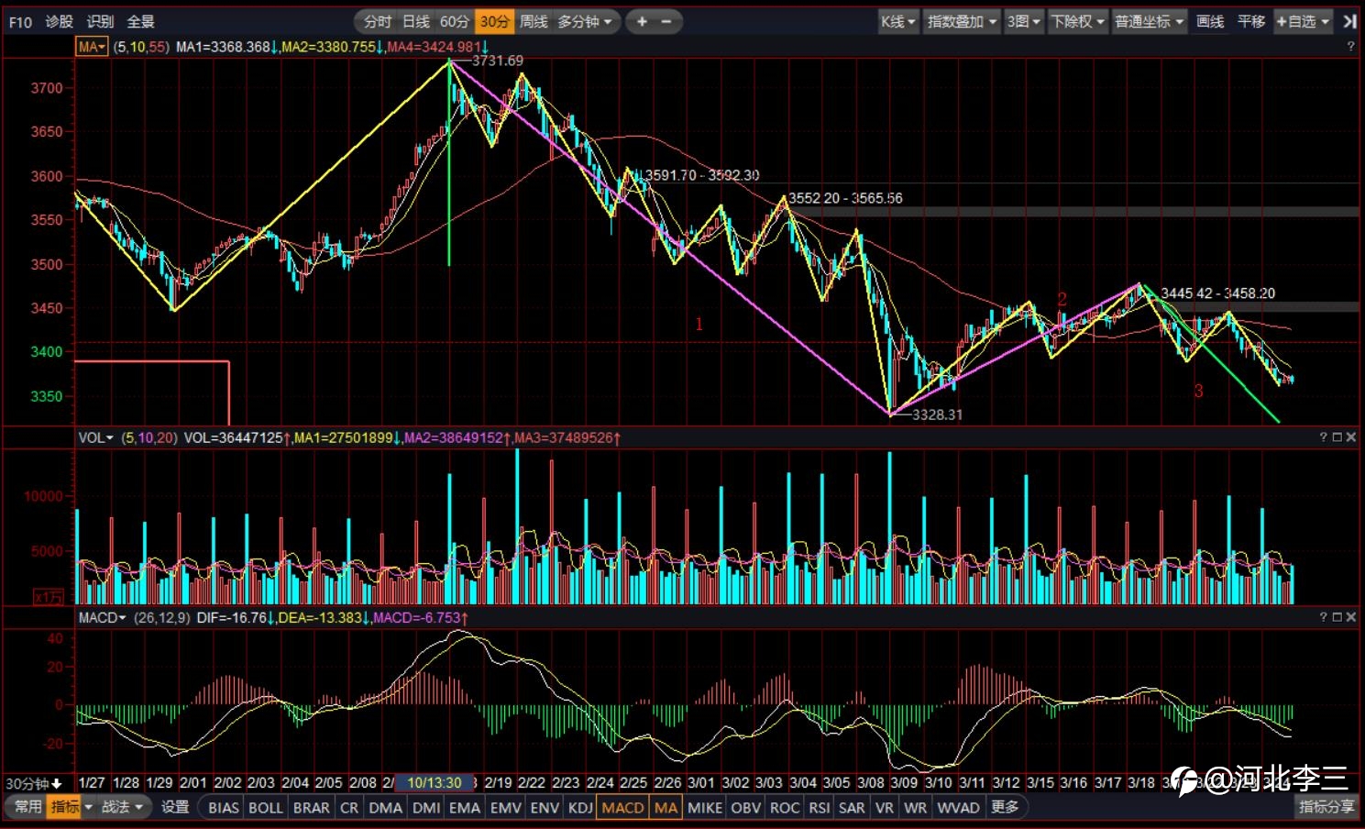Image resolution: width=1365 pixels, height=829 pixels.
Task: Click the x1万 volume unit label
Action: [50, 597]
